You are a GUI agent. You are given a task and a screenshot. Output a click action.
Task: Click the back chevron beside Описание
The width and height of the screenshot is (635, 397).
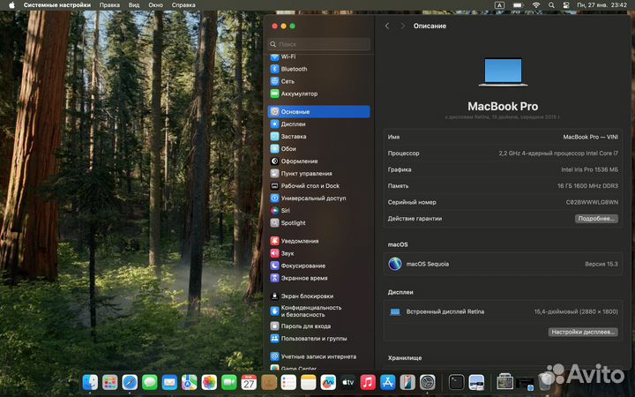coord(387,26)
